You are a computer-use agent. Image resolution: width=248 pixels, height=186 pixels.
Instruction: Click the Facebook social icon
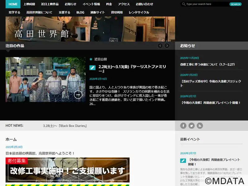coord(183,126)
